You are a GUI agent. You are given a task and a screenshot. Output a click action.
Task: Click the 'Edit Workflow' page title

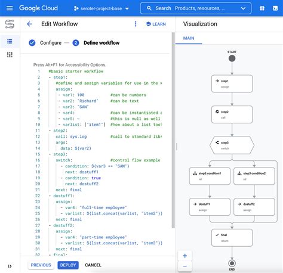tap(60, 24)
